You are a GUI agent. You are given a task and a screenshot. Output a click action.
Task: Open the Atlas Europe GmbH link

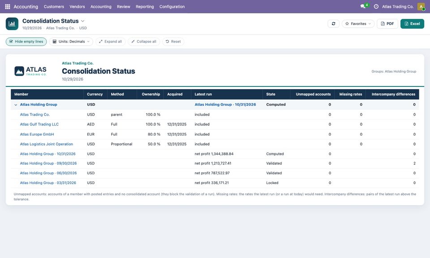pos(37,134)
